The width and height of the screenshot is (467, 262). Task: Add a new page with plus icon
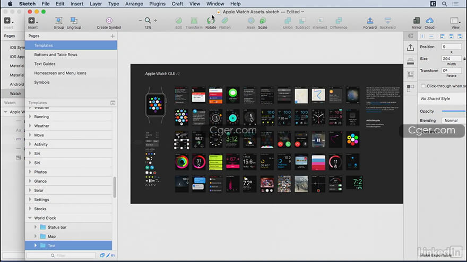pyautogui.click(x=113, y=36)
